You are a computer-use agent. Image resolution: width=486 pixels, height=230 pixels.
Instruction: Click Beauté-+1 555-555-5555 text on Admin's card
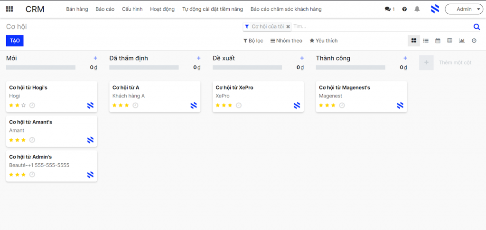[x=39, y=165]
